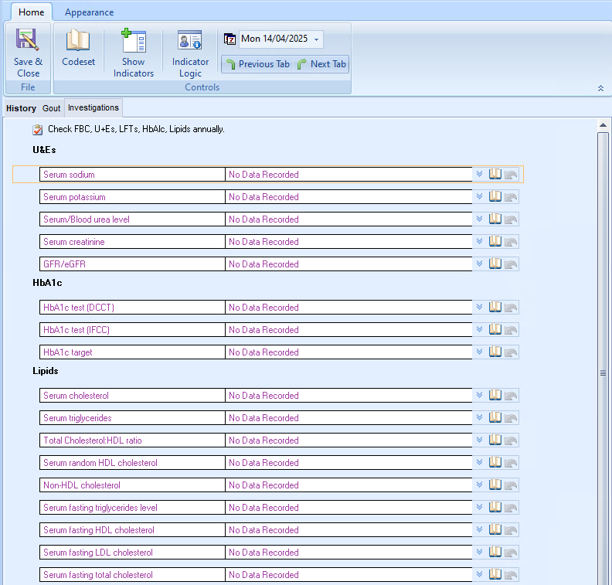Expand Serum potassium row chevron

pos(480,196)
